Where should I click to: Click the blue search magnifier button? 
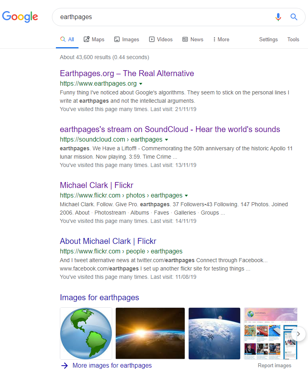click(x=294, y=17)
